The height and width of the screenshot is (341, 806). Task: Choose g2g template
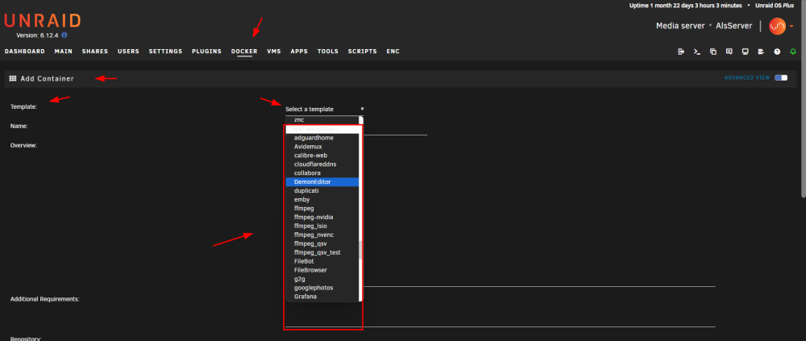pos(322,279)
